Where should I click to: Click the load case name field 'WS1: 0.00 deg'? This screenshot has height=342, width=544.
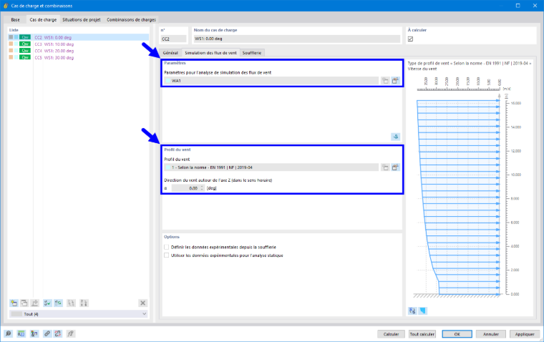click(296, 39)
